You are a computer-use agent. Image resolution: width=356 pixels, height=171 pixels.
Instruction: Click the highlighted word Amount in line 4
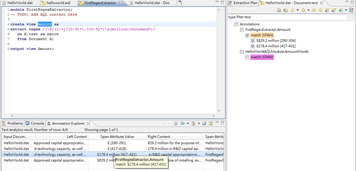click(x=45, y=24)
